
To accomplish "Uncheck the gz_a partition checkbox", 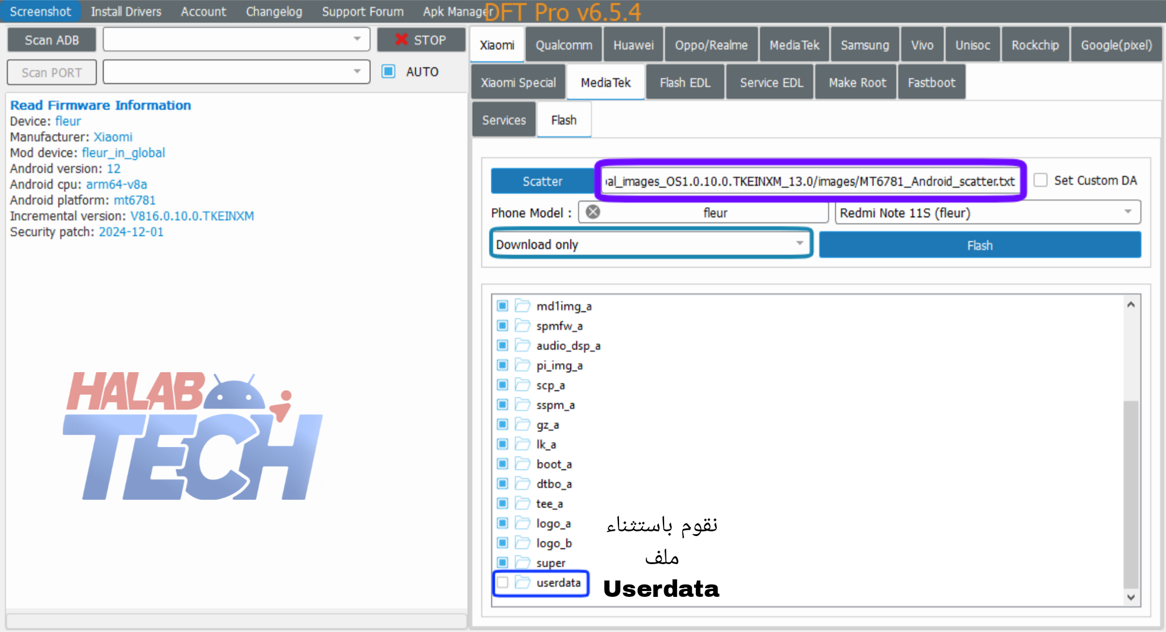I will (502, 424).
